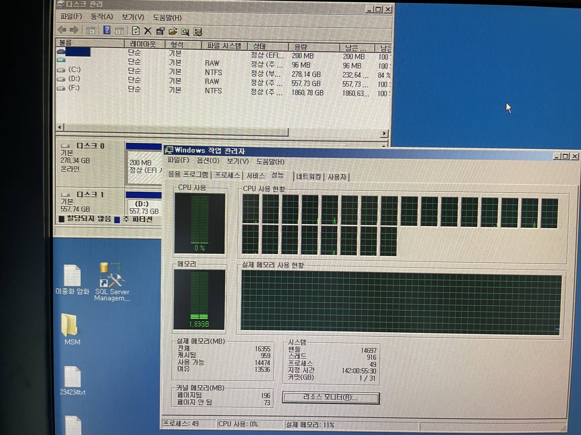Open the 동작(A) menu in Disk Management

(x=102, y=17)
